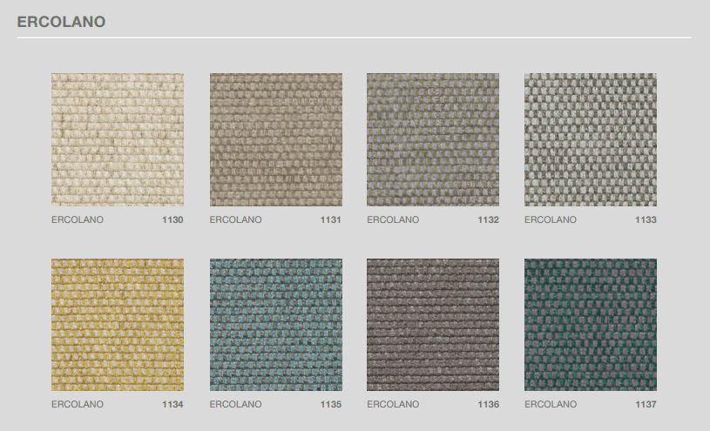Click the code number 1134
Image resolution: width=710 pixels, height=431 pixels.
pyautogui.click(x=172, y=405)
